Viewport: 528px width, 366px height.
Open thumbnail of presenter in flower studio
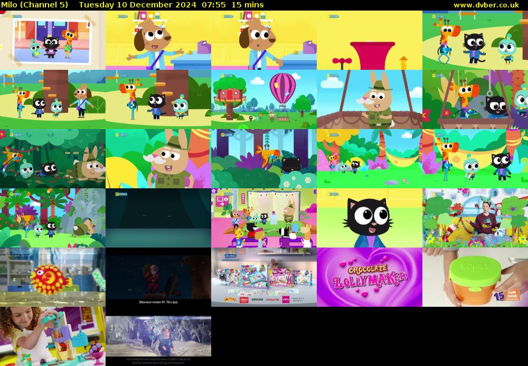click(x=475, y=218)
